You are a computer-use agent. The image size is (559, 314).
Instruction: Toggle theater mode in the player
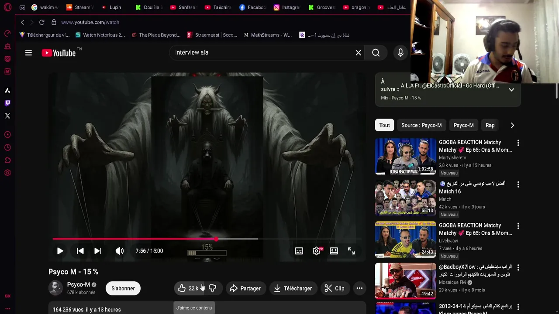tap(334, 251)
